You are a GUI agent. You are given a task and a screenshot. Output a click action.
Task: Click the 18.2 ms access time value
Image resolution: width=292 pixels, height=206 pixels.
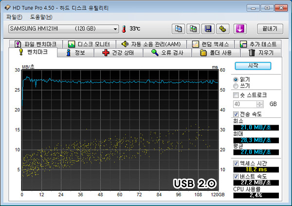click(256, 169)
